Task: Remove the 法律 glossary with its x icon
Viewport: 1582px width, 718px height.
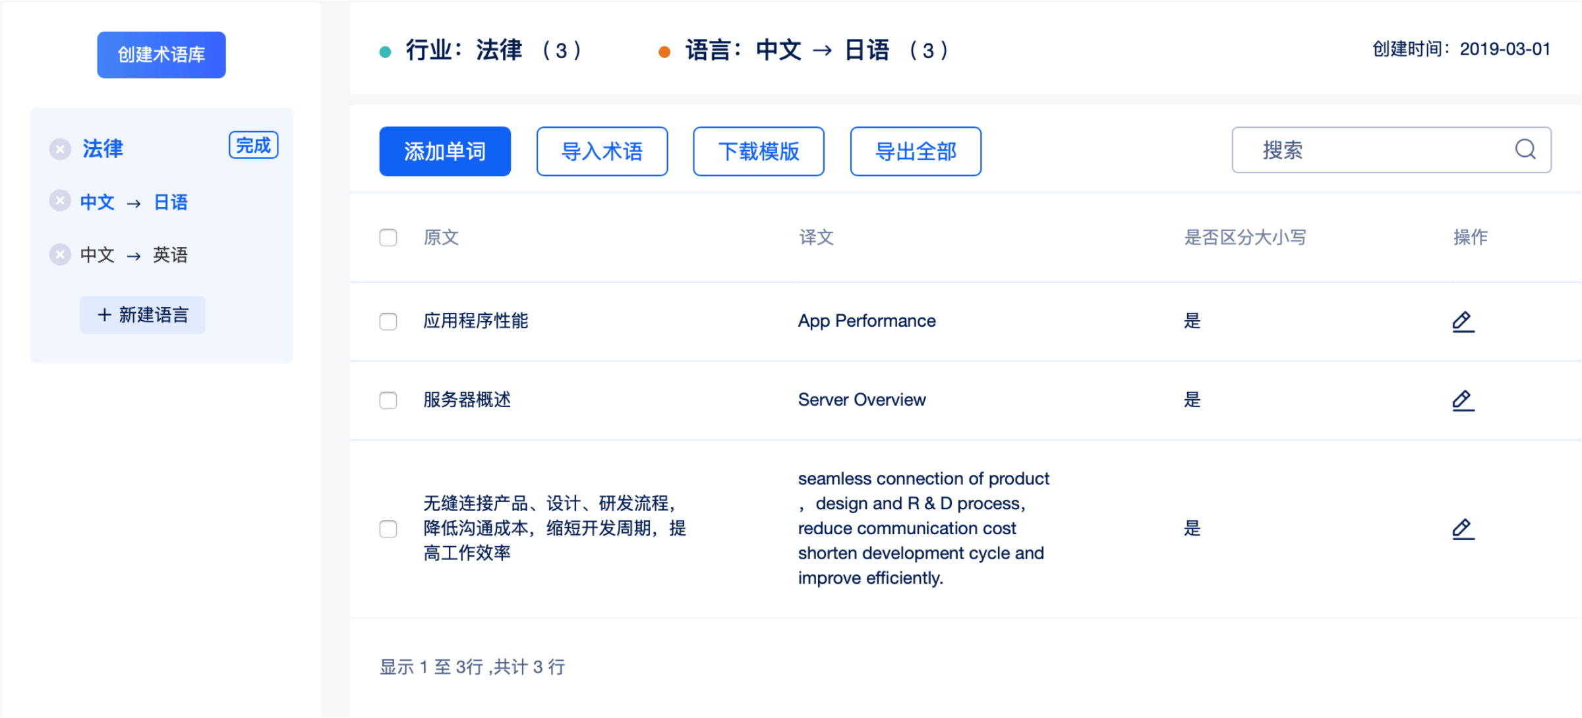Action: pos(60,149)
